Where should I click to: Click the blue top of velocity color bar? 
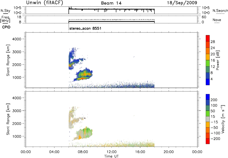(x=208, y=97)
